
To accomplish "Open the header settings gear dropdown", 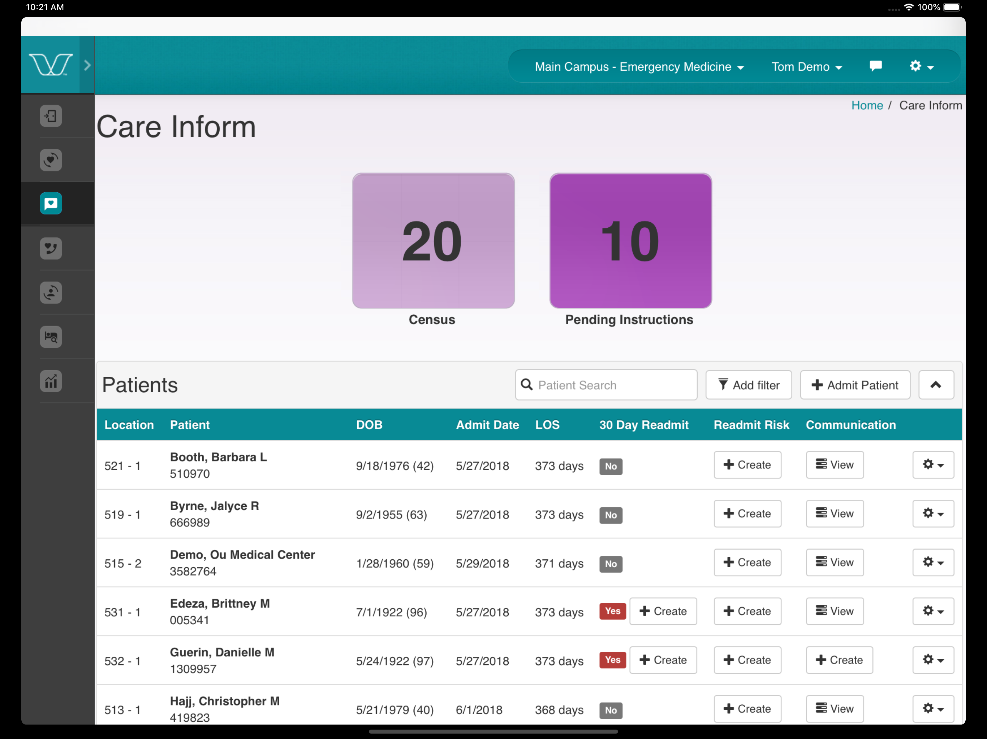I will click(x=921, y=66).
